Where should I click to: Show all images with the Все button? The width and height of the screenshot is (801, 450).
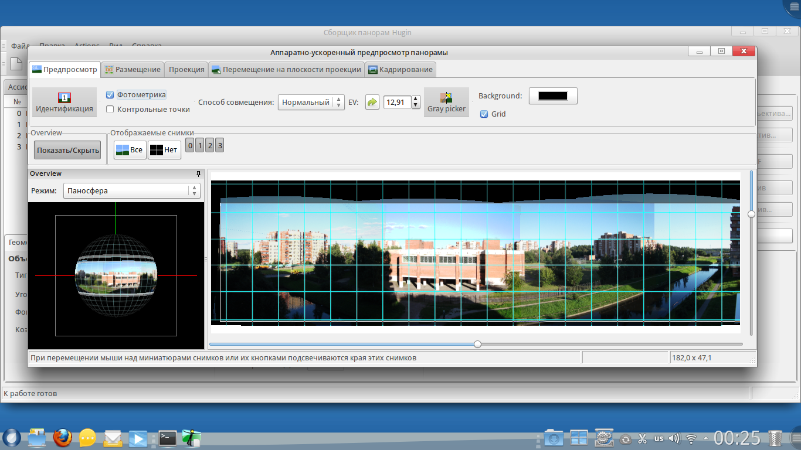pos(130,150)
